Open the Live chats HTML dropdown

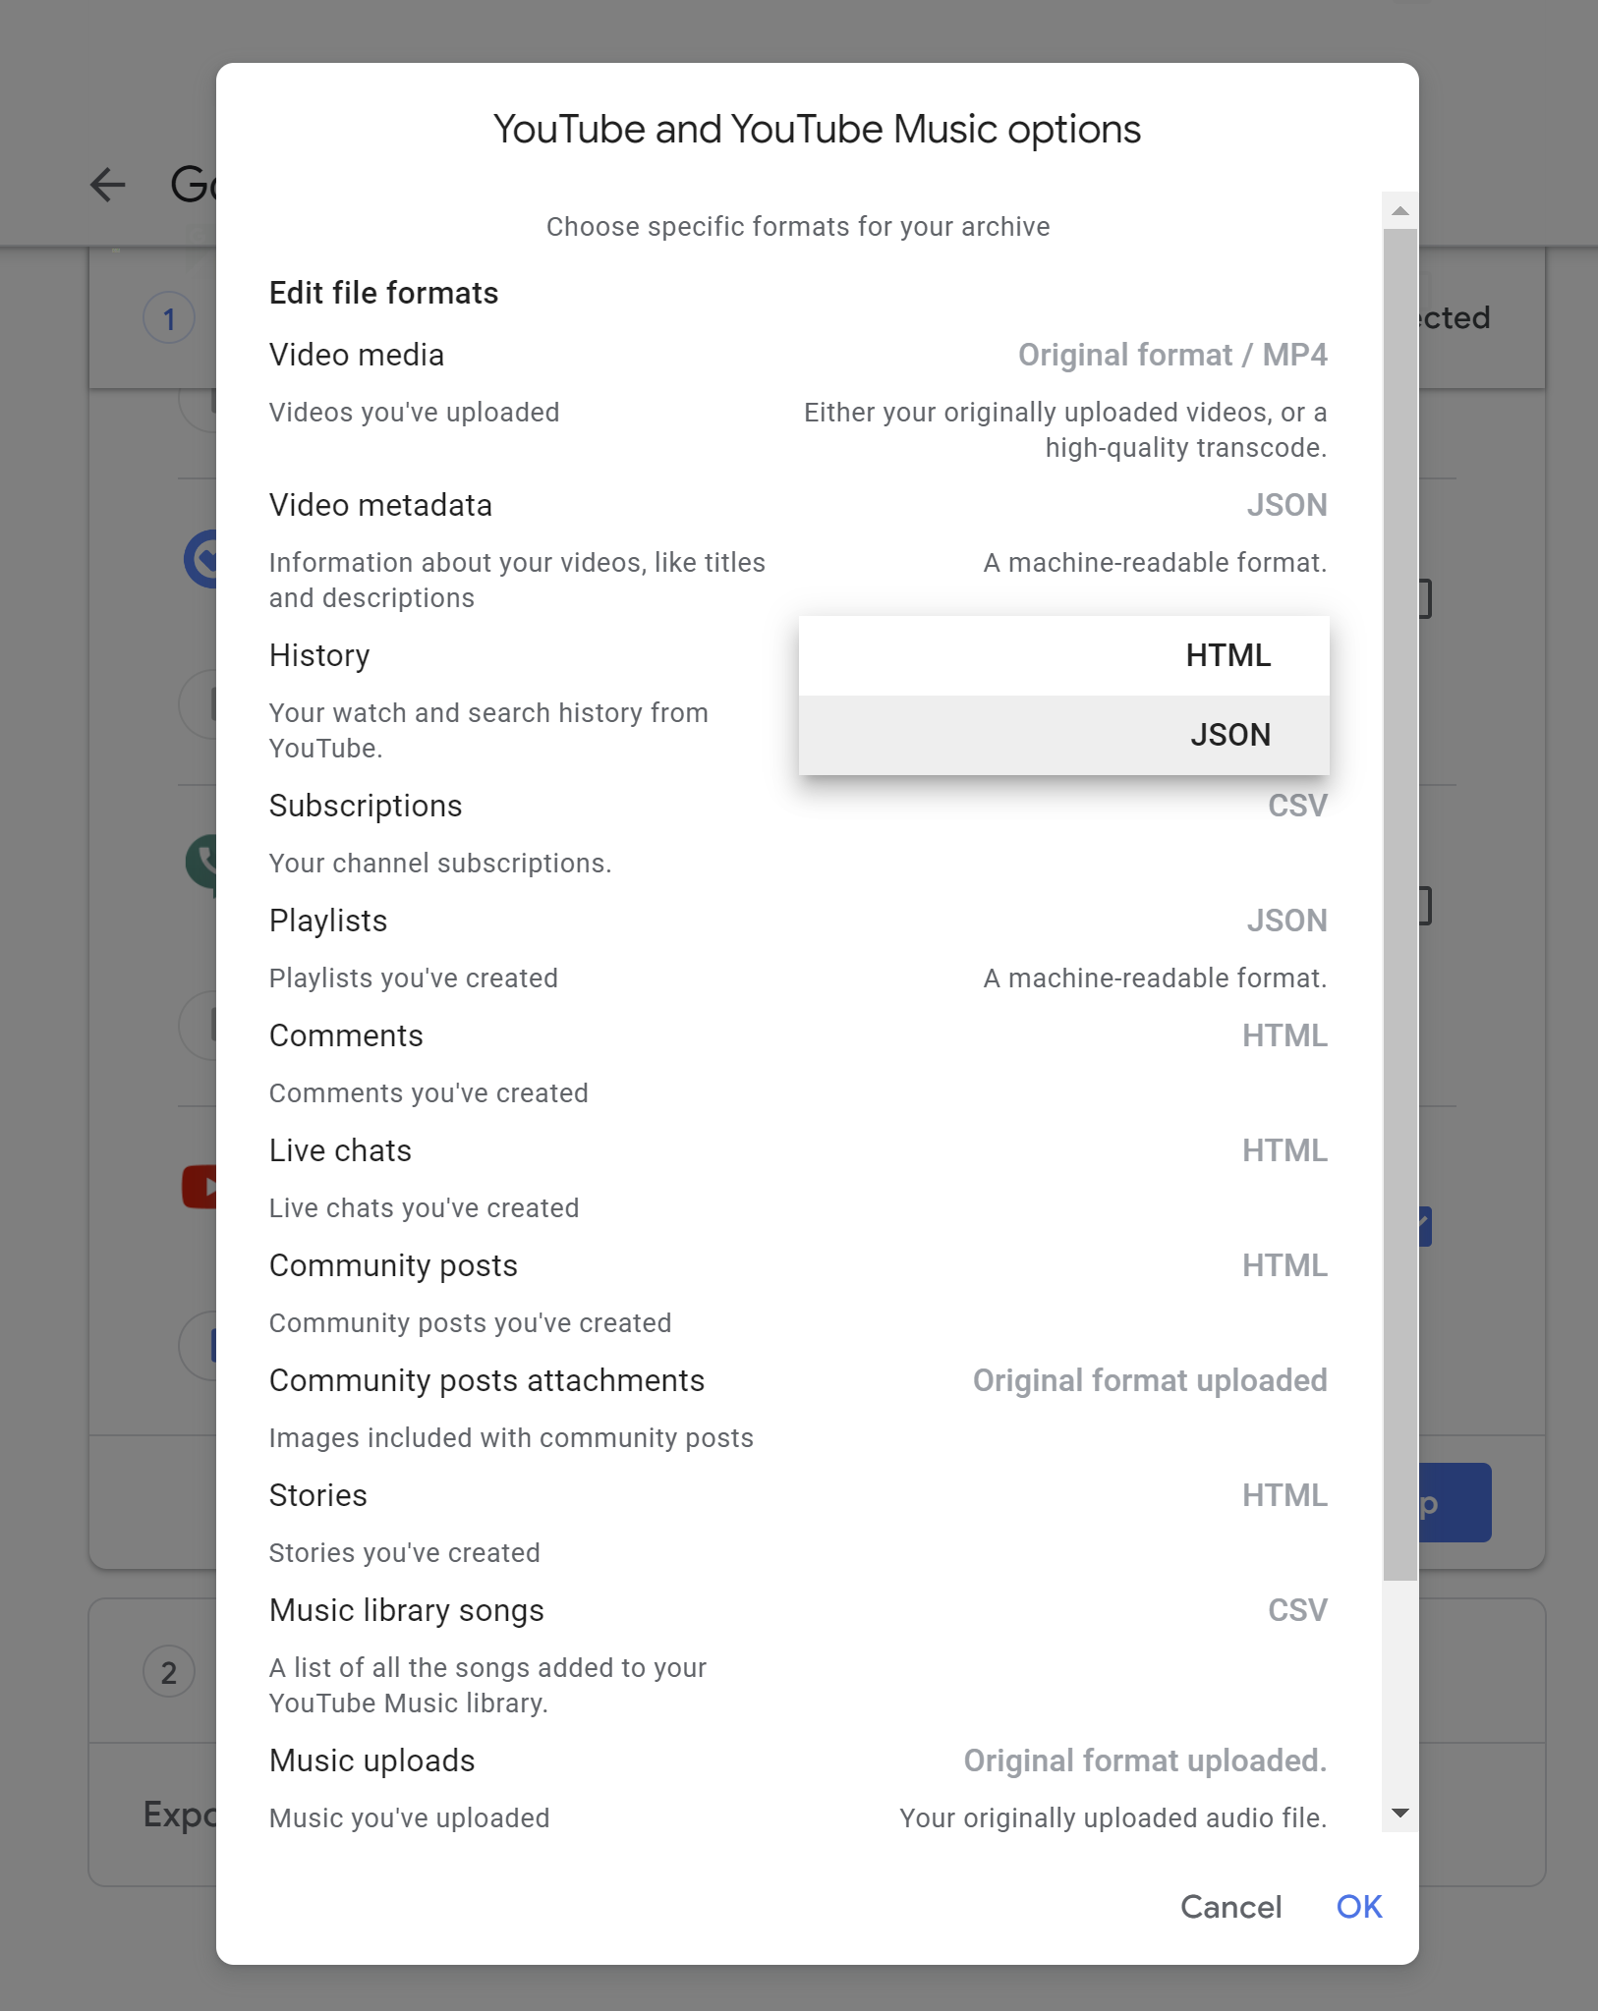pos(1284,1150)
